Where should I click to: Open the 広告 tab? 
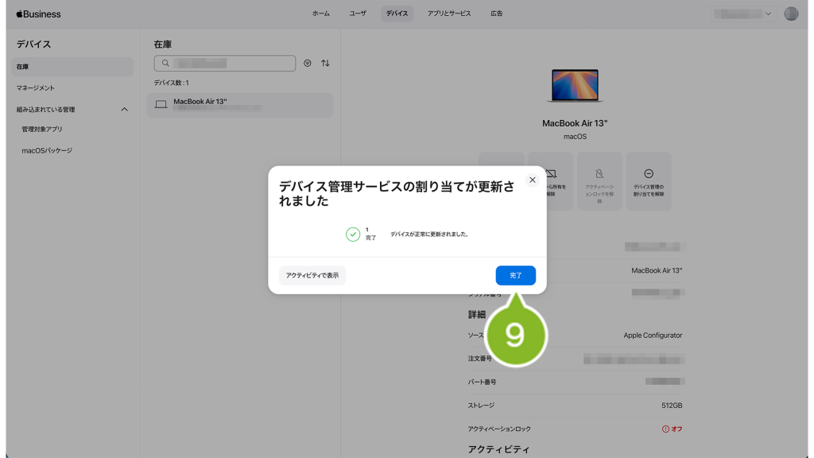pos(497,14)
